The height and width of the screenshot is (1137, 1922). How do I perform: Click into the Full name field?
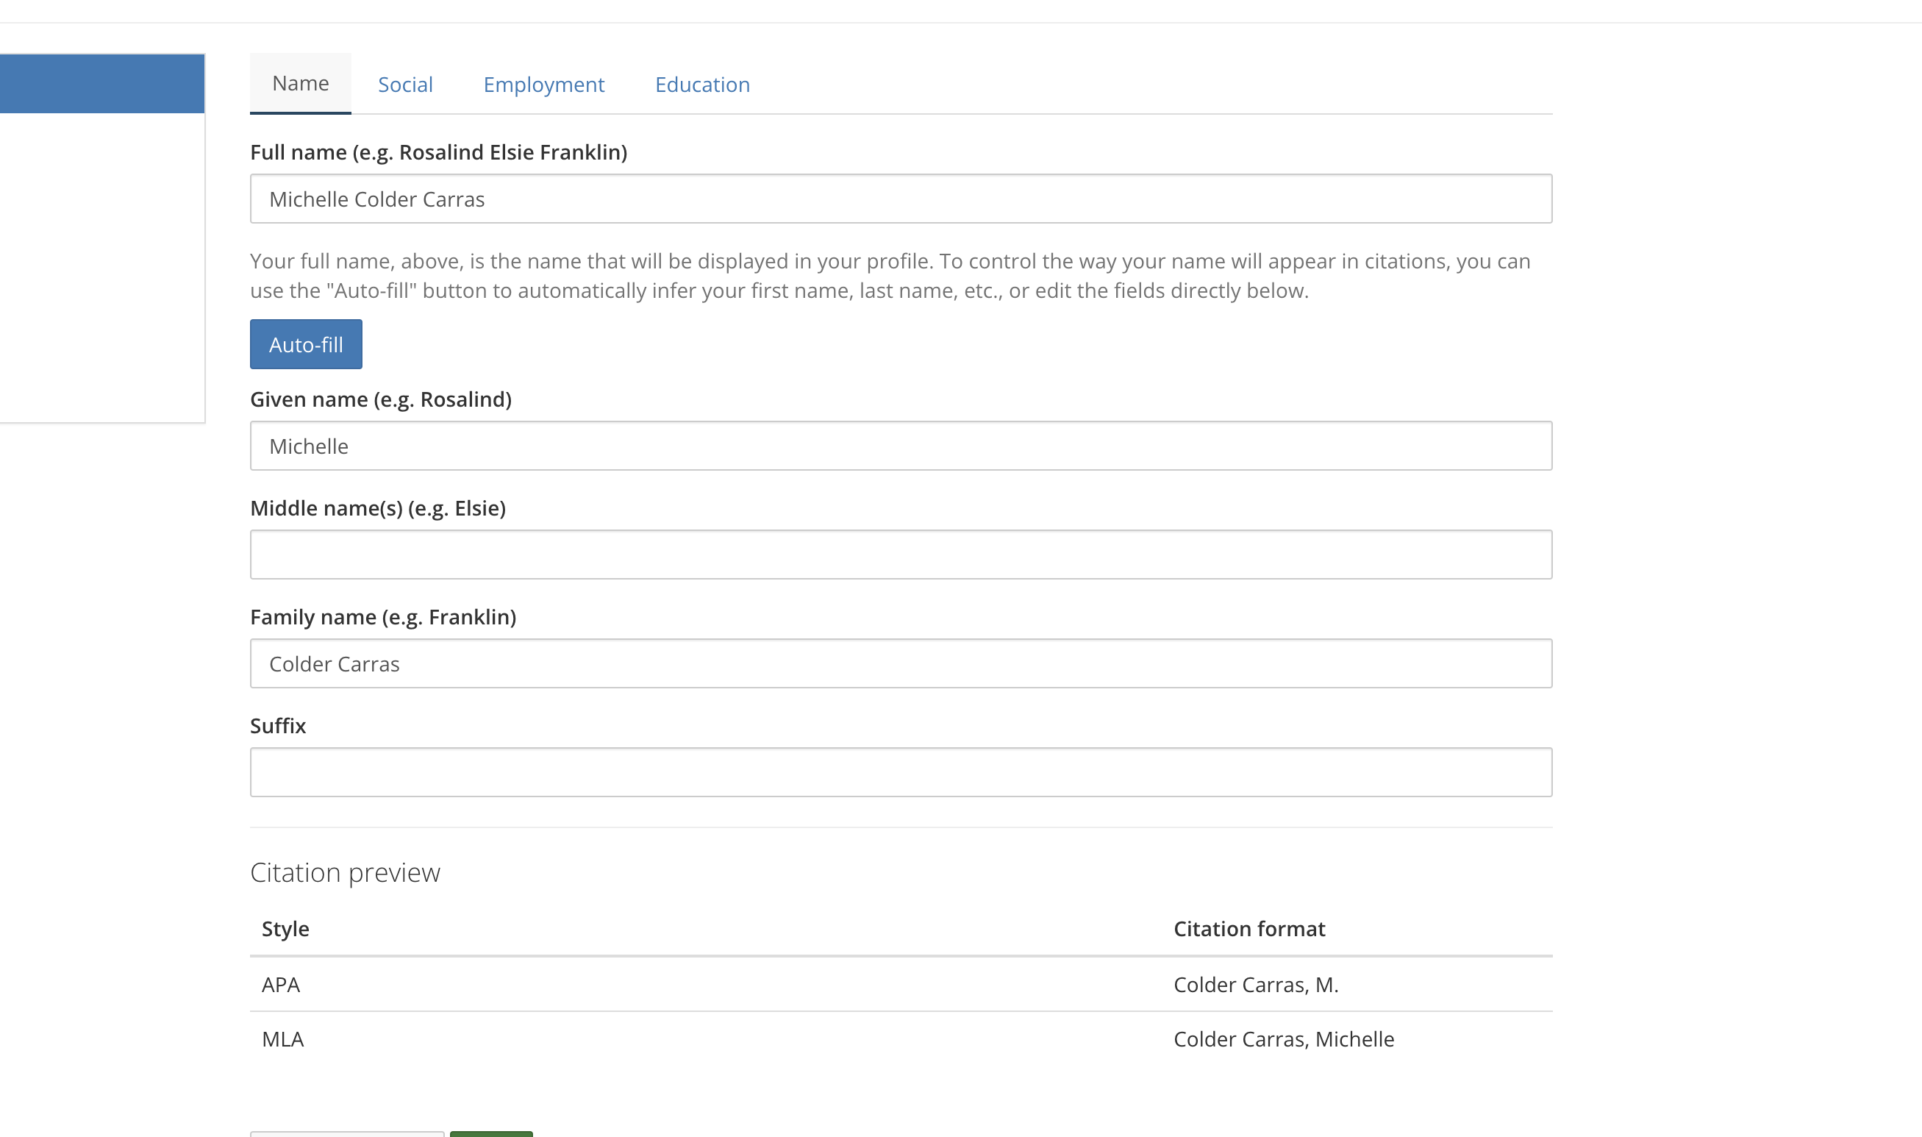pyautogui.click(x=901, y=199)
